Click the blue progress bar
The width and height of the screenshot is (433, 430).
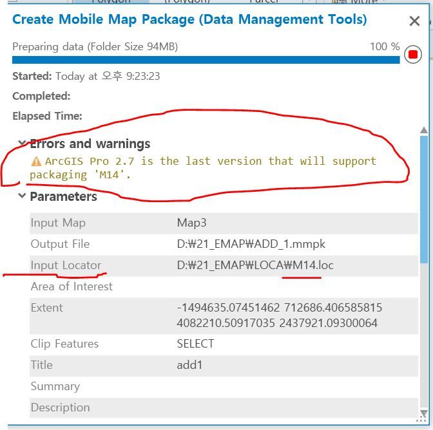pos(206,60)
